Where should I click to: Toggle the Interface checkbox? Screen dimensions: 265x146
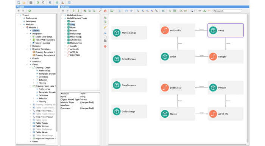[x=83, y=105]
